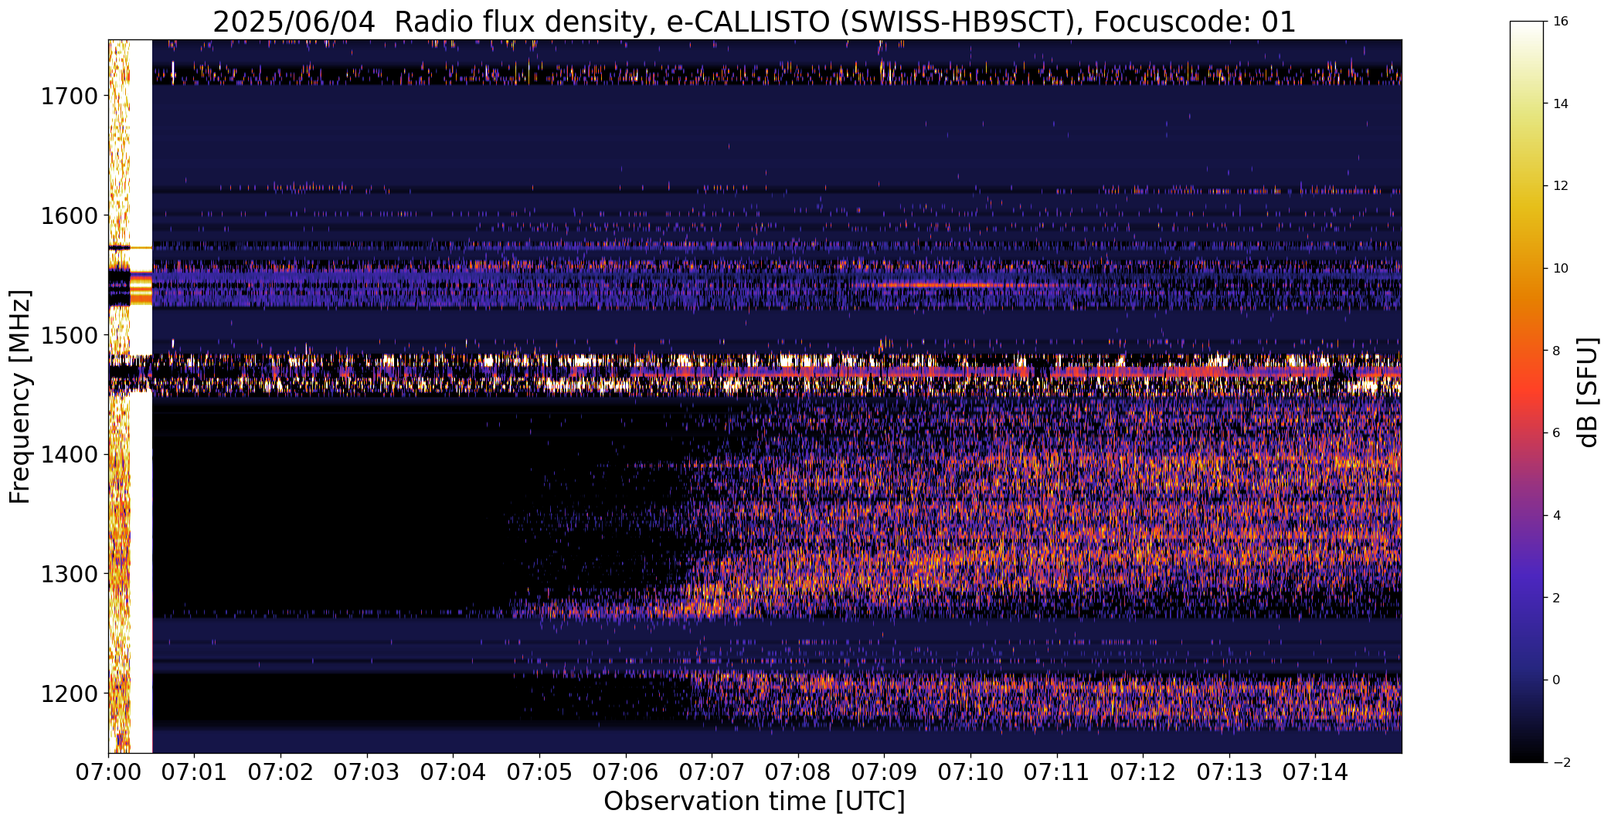Click the 'Observation time [UTC]' x-axis label
Screen dimensions: 1611x824
(754, 802)
